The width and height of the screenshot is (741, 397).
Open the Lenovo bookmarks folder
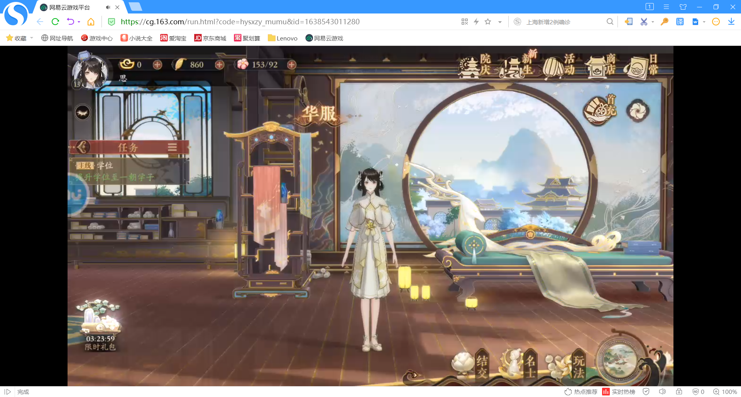tap(283, 38)
